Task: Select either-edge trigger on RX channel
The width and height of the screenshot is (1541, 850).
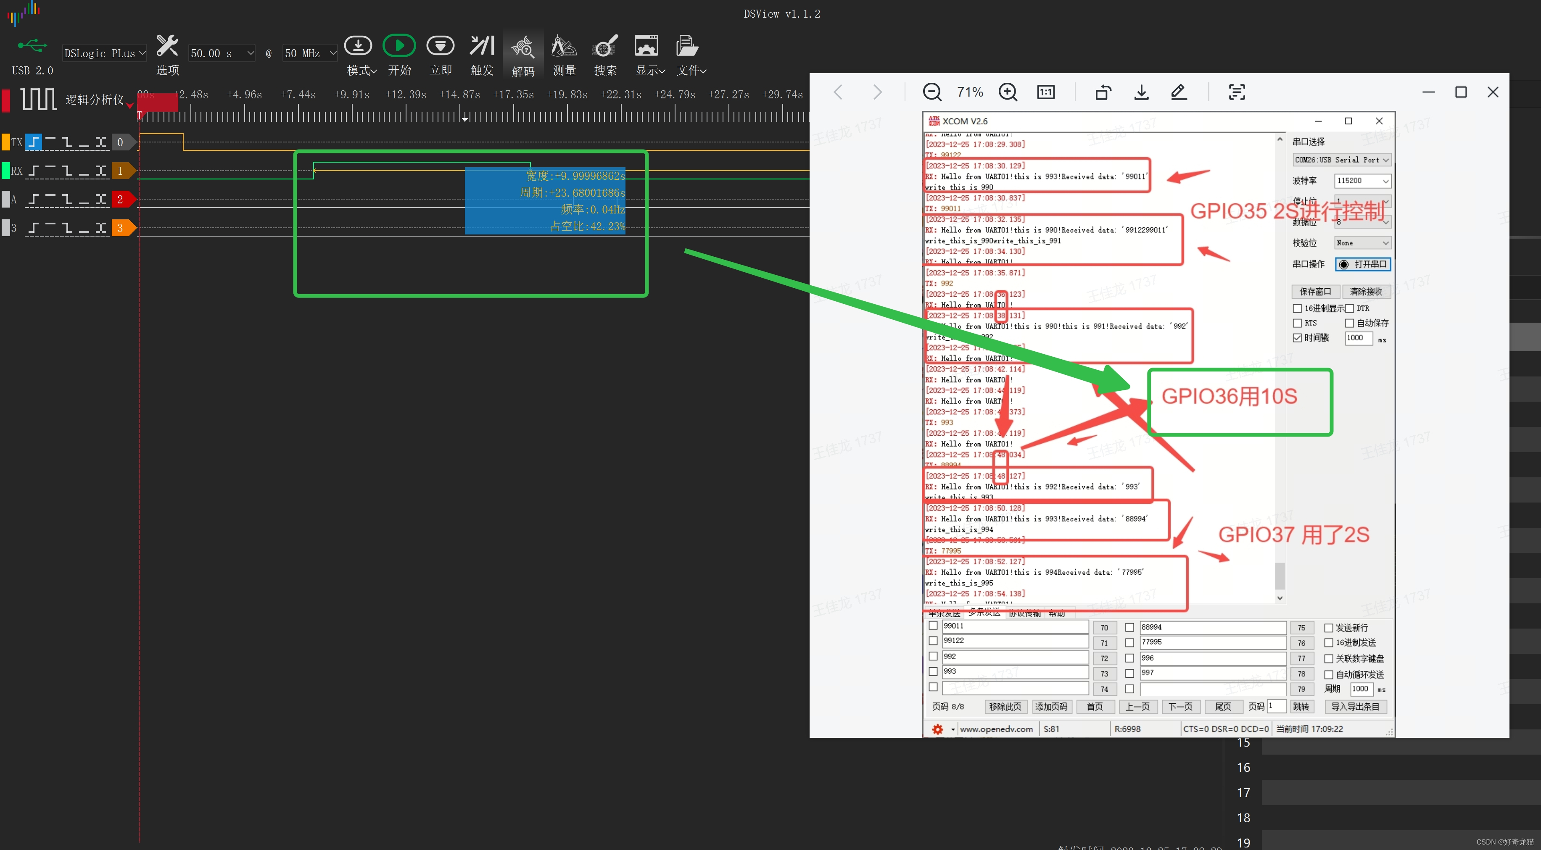Action: point(100,171)
